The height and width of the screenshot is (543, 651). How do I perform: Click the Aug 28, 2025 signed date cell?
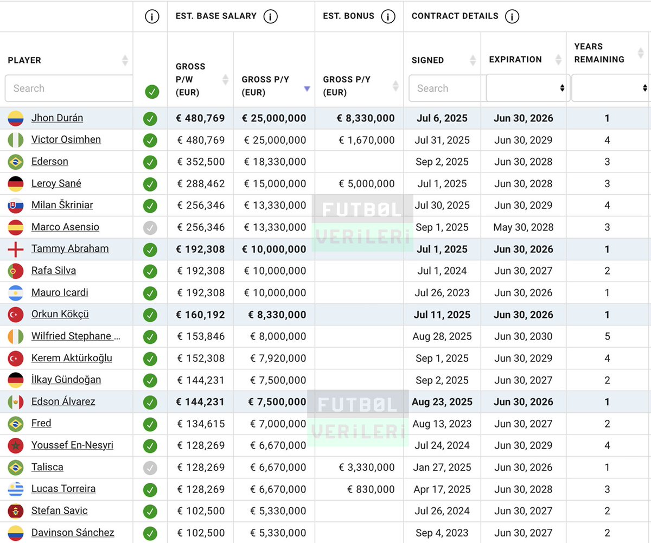pyautogui.click(x=442, y=336)
